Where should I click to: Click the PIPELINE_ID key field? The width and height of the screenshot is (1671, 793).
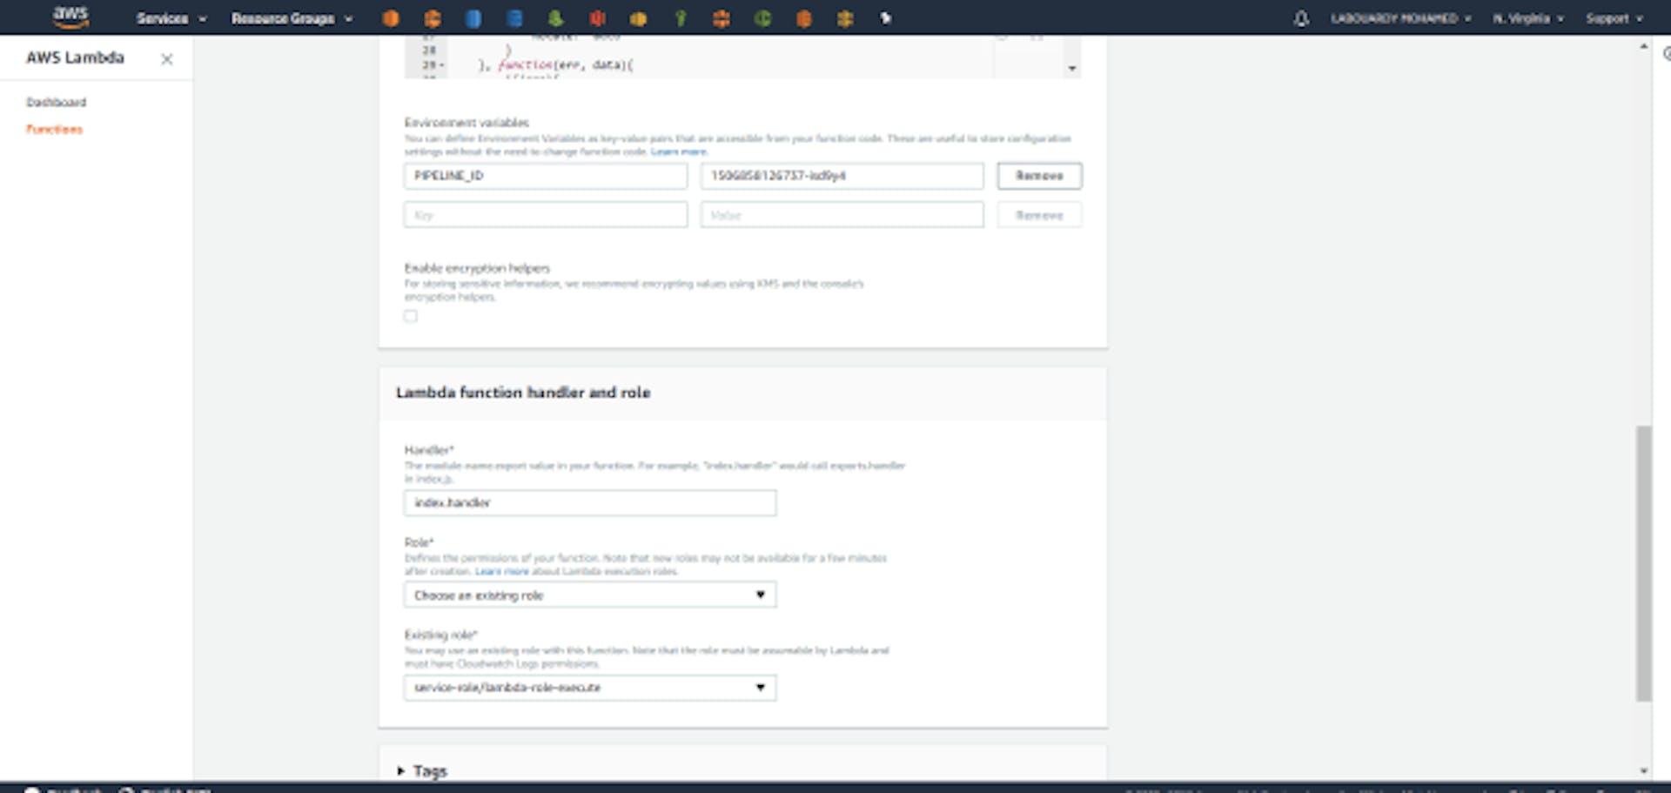(x=546, y=176)
